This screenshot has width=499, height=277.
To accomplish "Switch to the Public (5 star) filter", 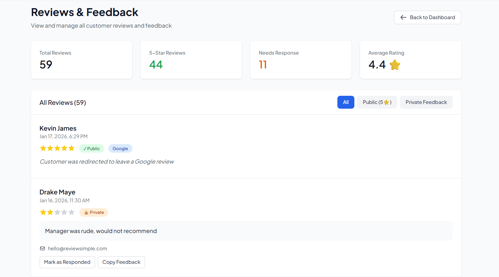I will [377, 102].
